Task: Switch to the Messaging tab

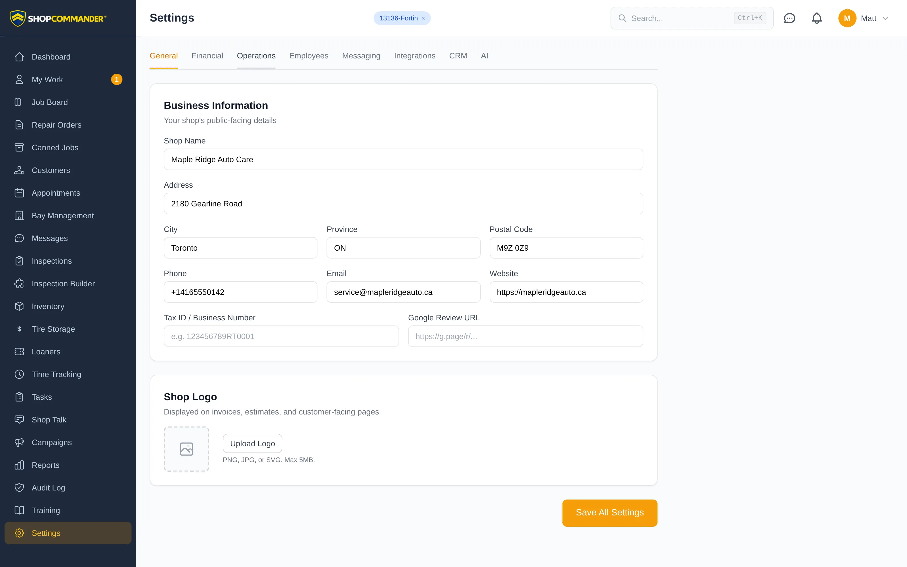Action: [361, 56]
